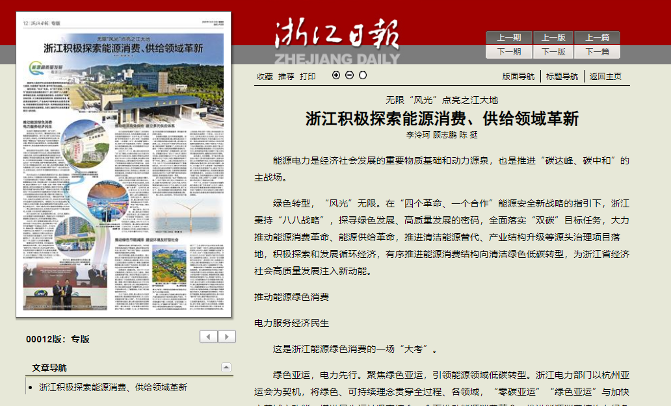Click 收藏 to bookmark the article

pyautogui.click(x=265, y=77)
